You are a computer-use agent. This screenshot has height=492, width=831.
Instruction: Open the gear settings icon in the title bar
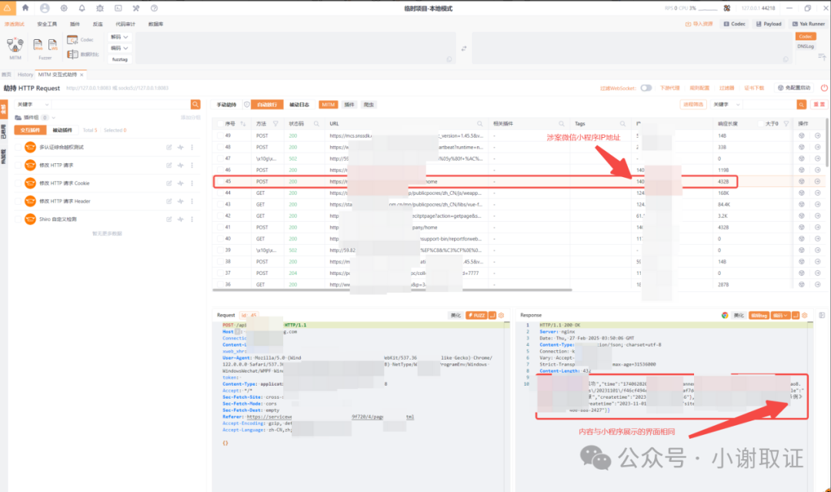point(64,8)
